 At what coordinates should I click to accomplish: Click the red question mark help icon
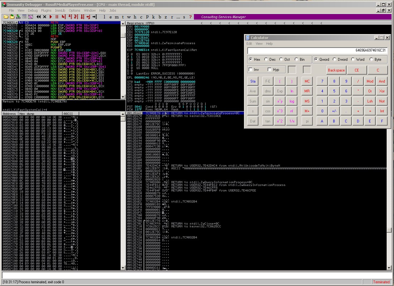(x=191, y=17)
